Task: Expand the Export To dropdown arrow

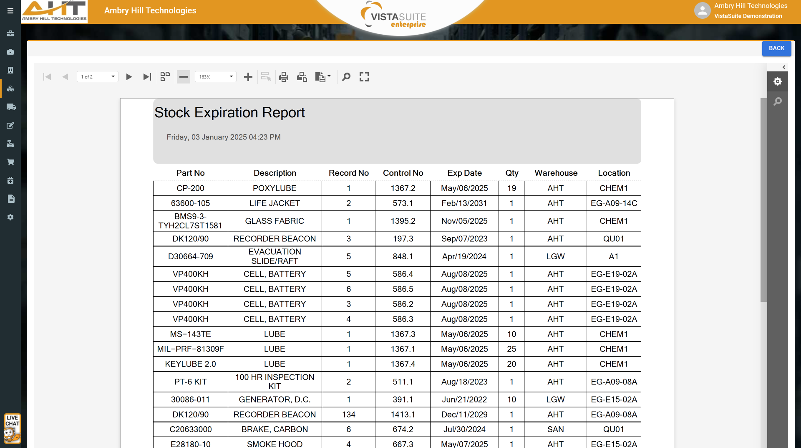Action: pyautogui.click(x=329, y=76)
